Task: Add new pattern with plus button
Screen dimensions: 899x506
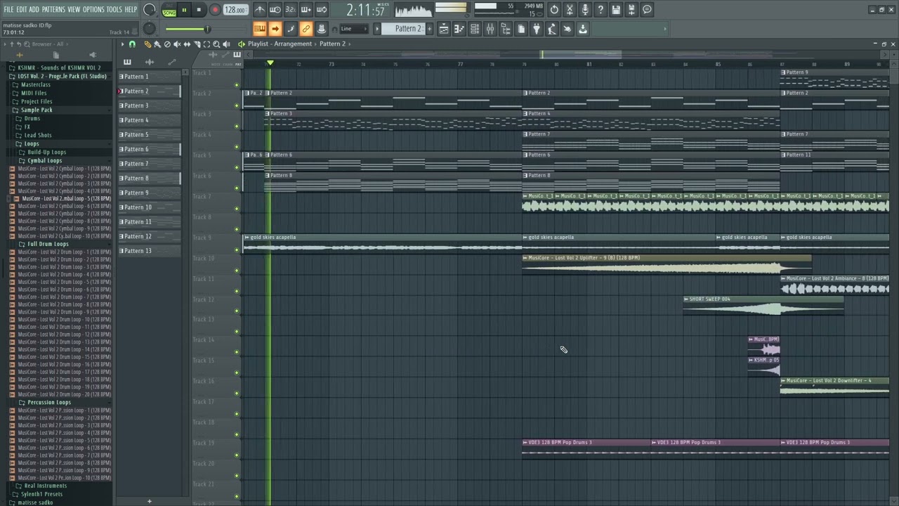Action: click(149, 501)
